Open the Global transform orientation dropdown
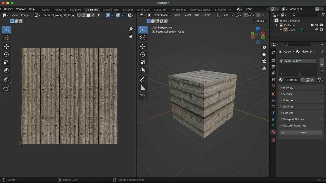This screenshot has height=183, width=326. 225,15
